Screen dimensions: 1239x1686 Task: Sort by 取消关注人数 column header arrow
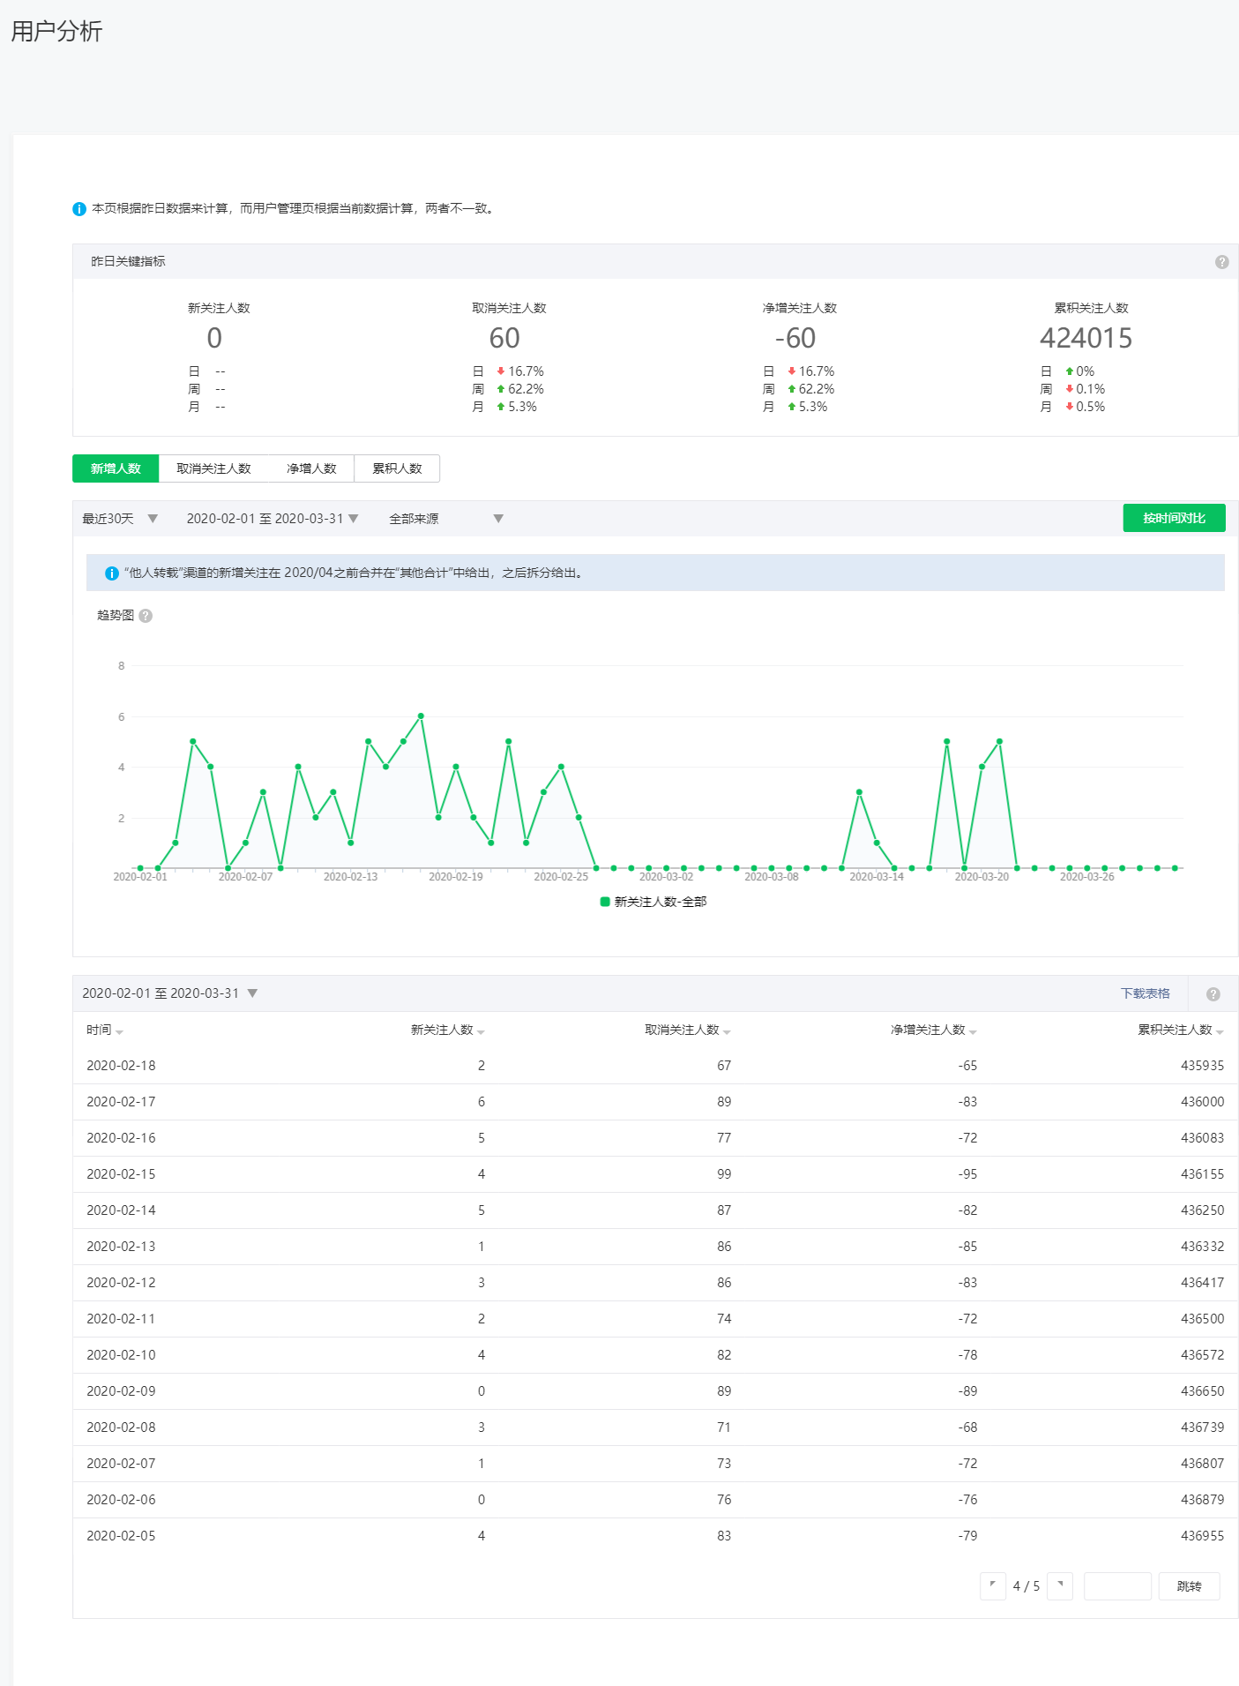[x=727, y=1032]
